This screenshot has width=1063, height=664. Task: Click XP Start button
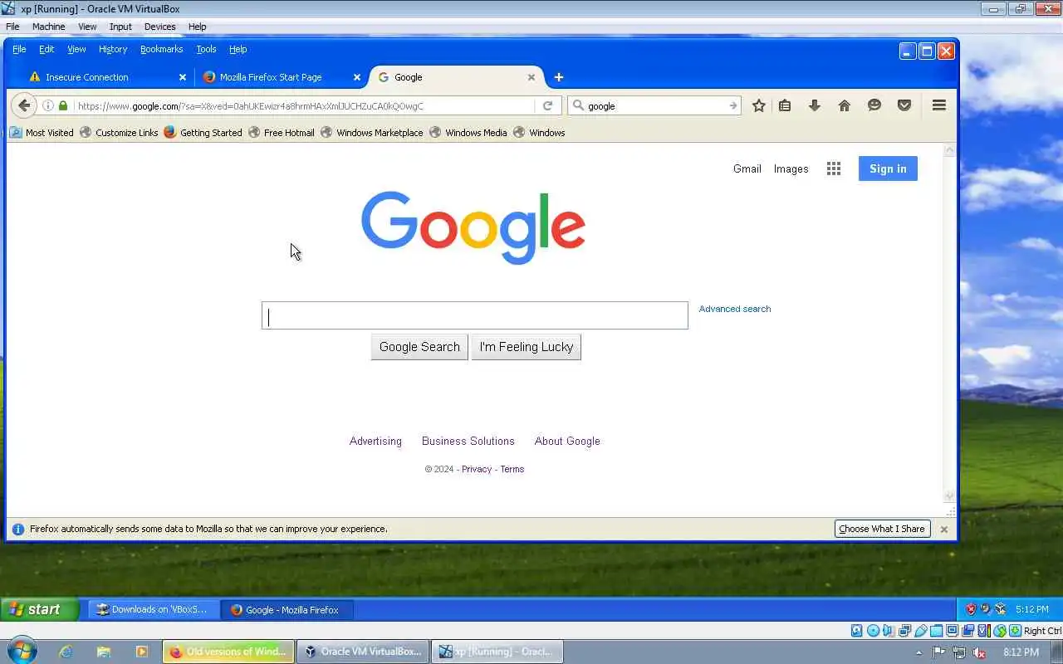tap(39, 609)
